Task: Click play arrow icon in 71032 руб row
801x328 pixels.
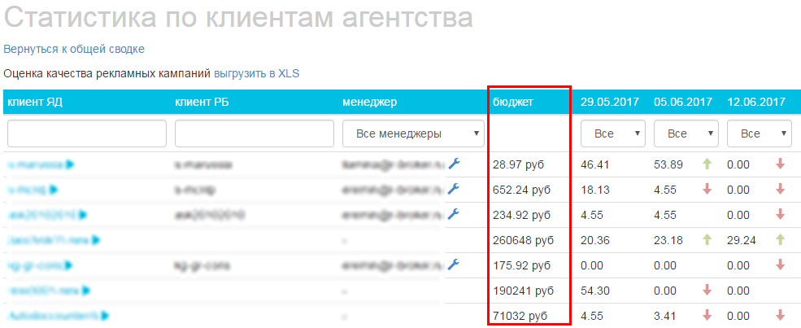Action: tap(106, 315)
